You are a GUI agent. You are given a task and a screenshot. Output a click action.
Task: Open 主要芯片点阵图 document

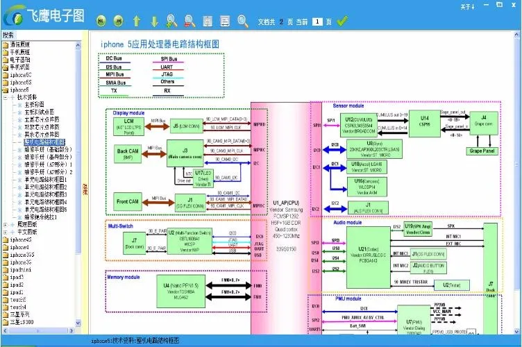click(x=42, y=119)
